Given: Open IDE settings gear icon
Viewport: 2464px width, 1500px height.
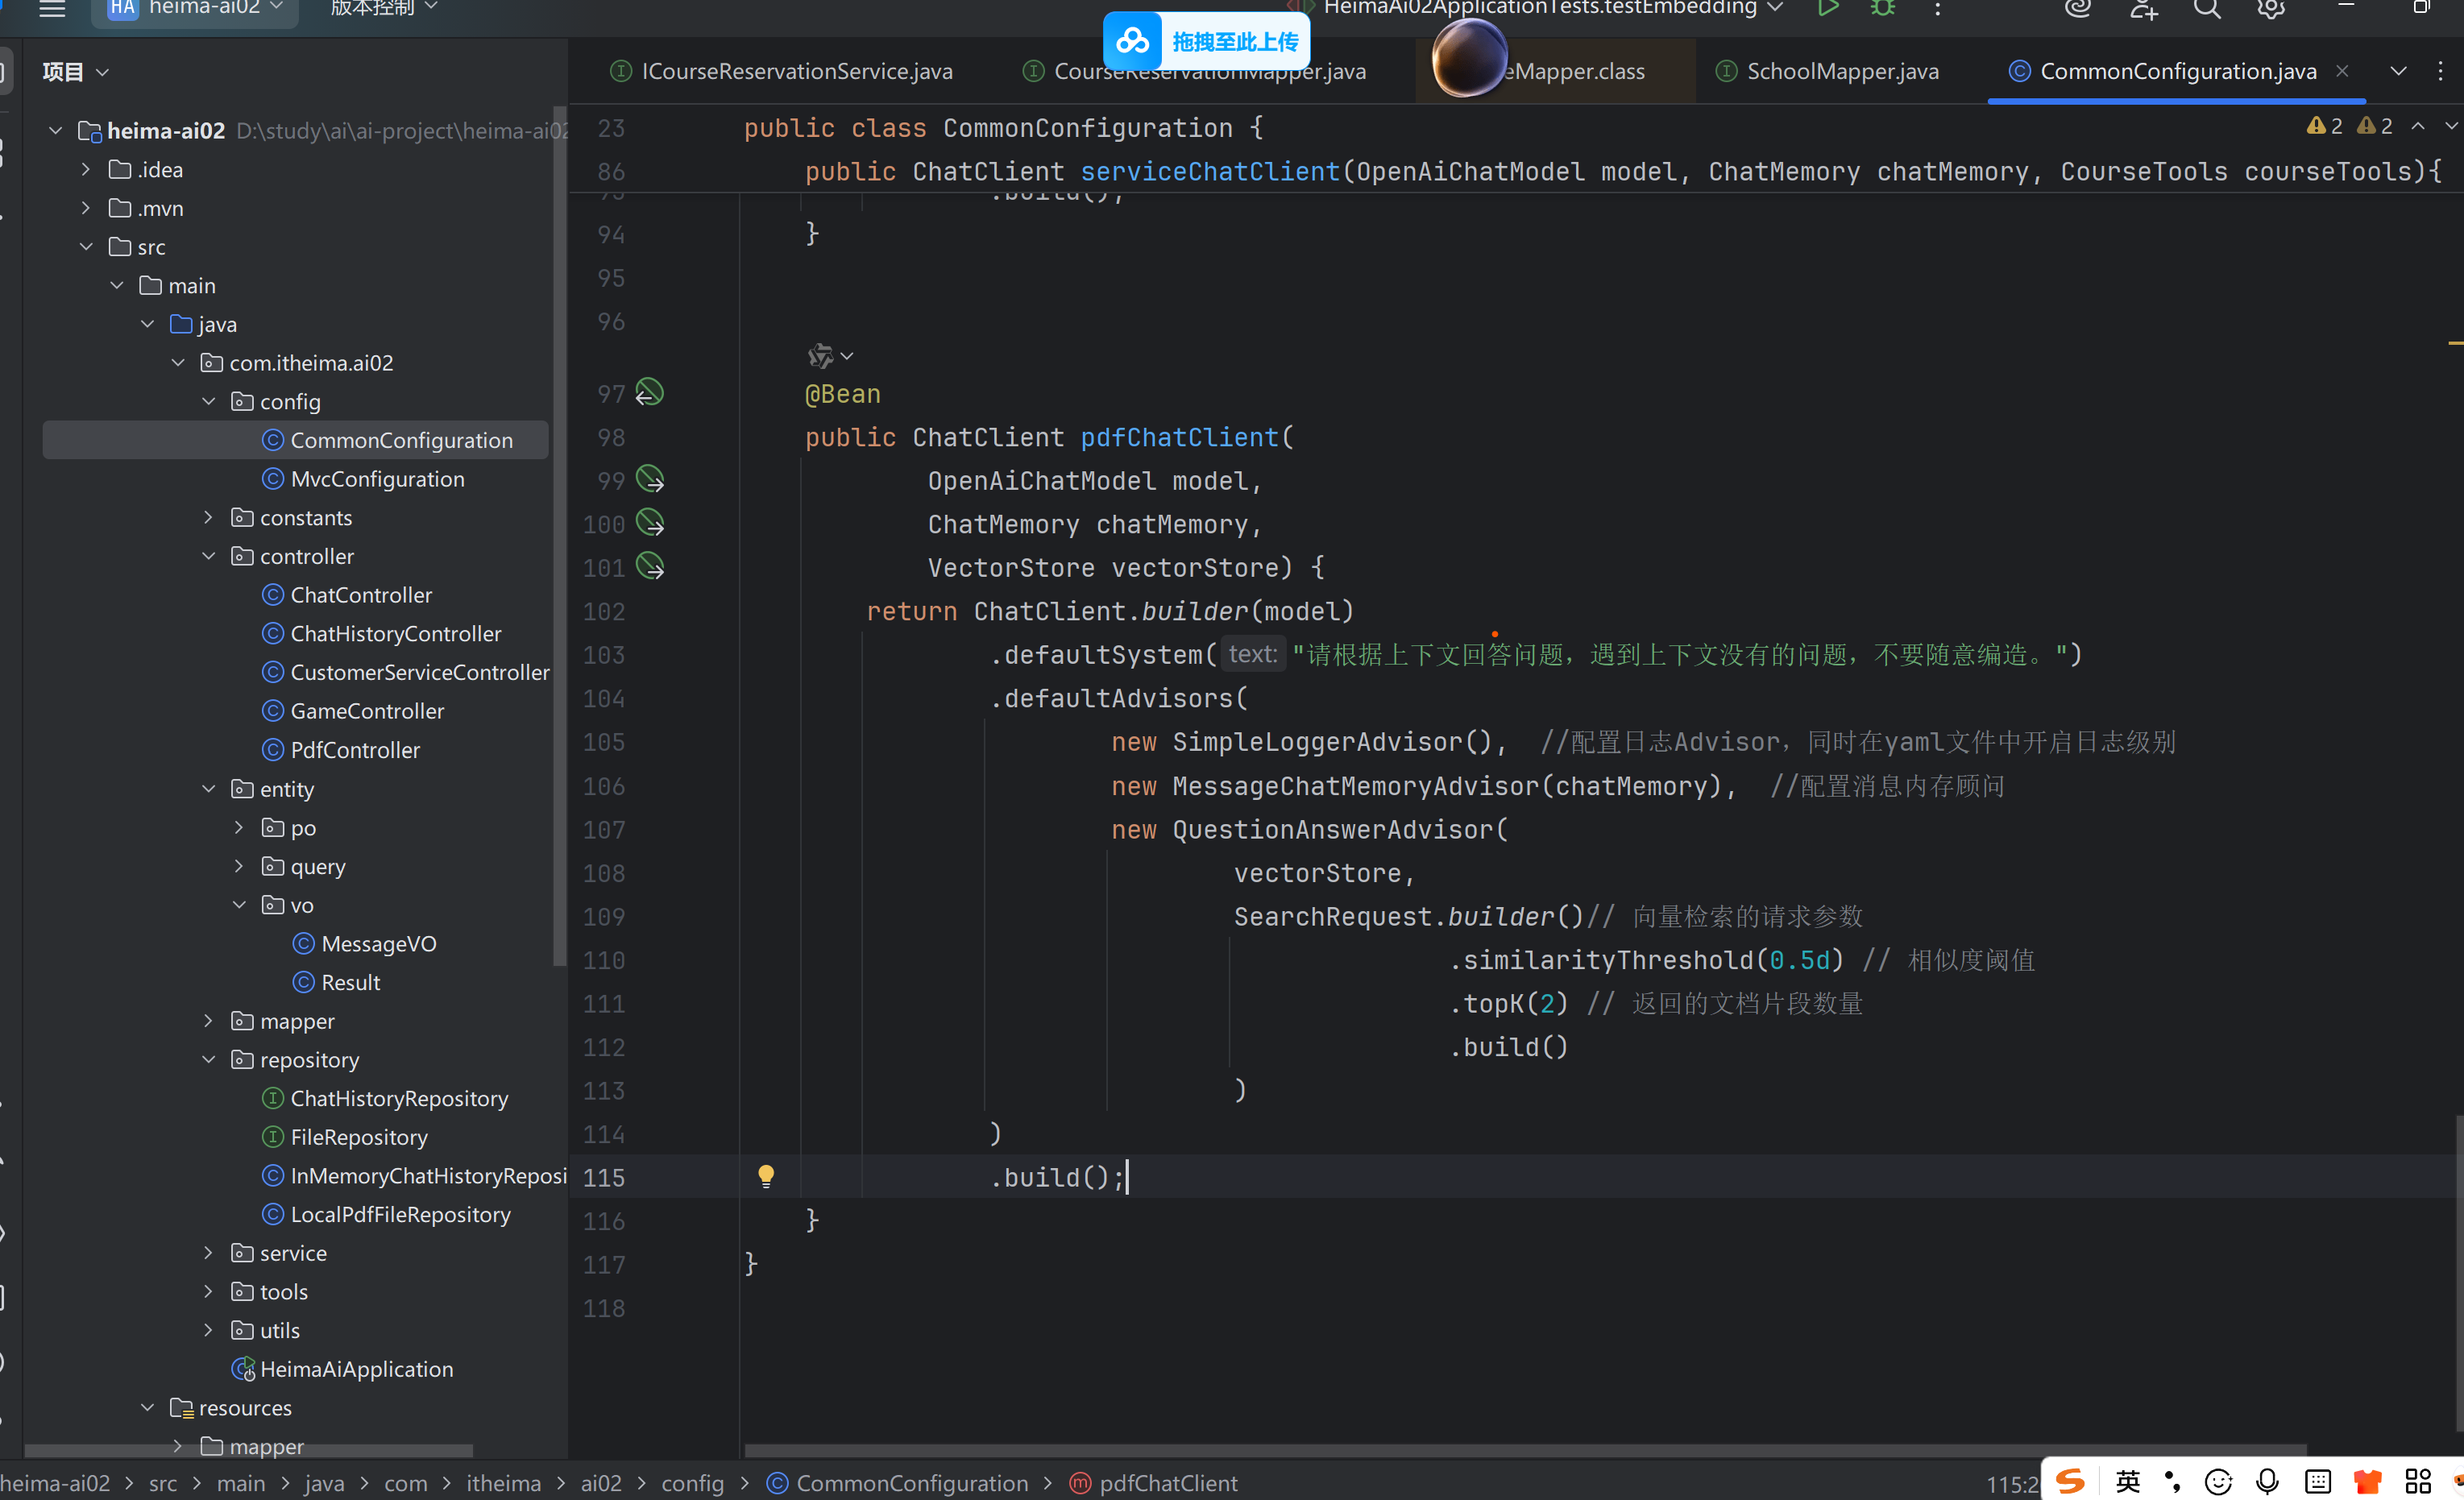Looking at the screenshot, I should coord(2270,9).
